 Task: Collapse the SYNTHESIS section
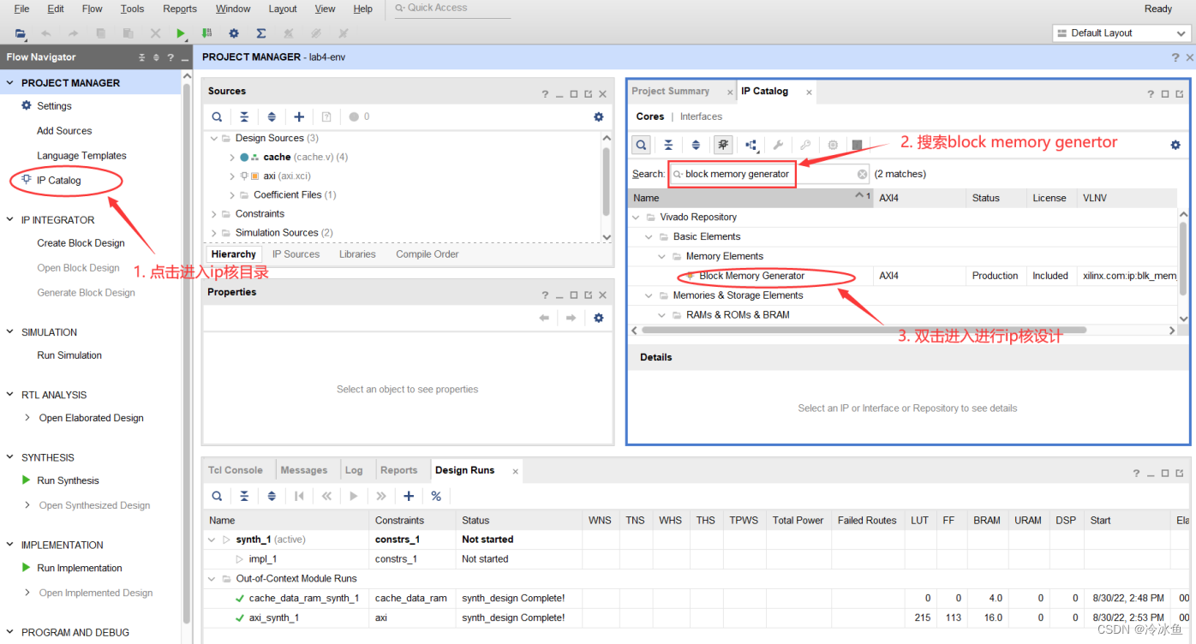(x=10, y=457)
